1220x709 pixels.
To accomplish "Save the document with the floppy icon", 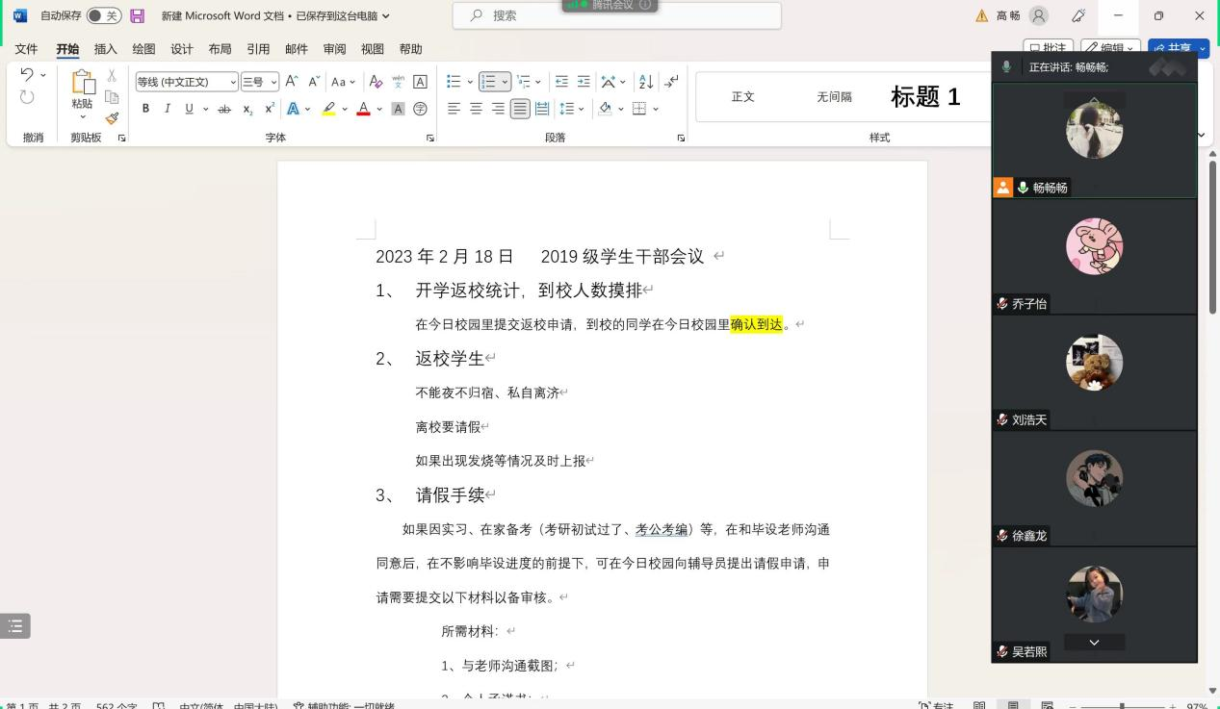I will click(x=137, y=16).
